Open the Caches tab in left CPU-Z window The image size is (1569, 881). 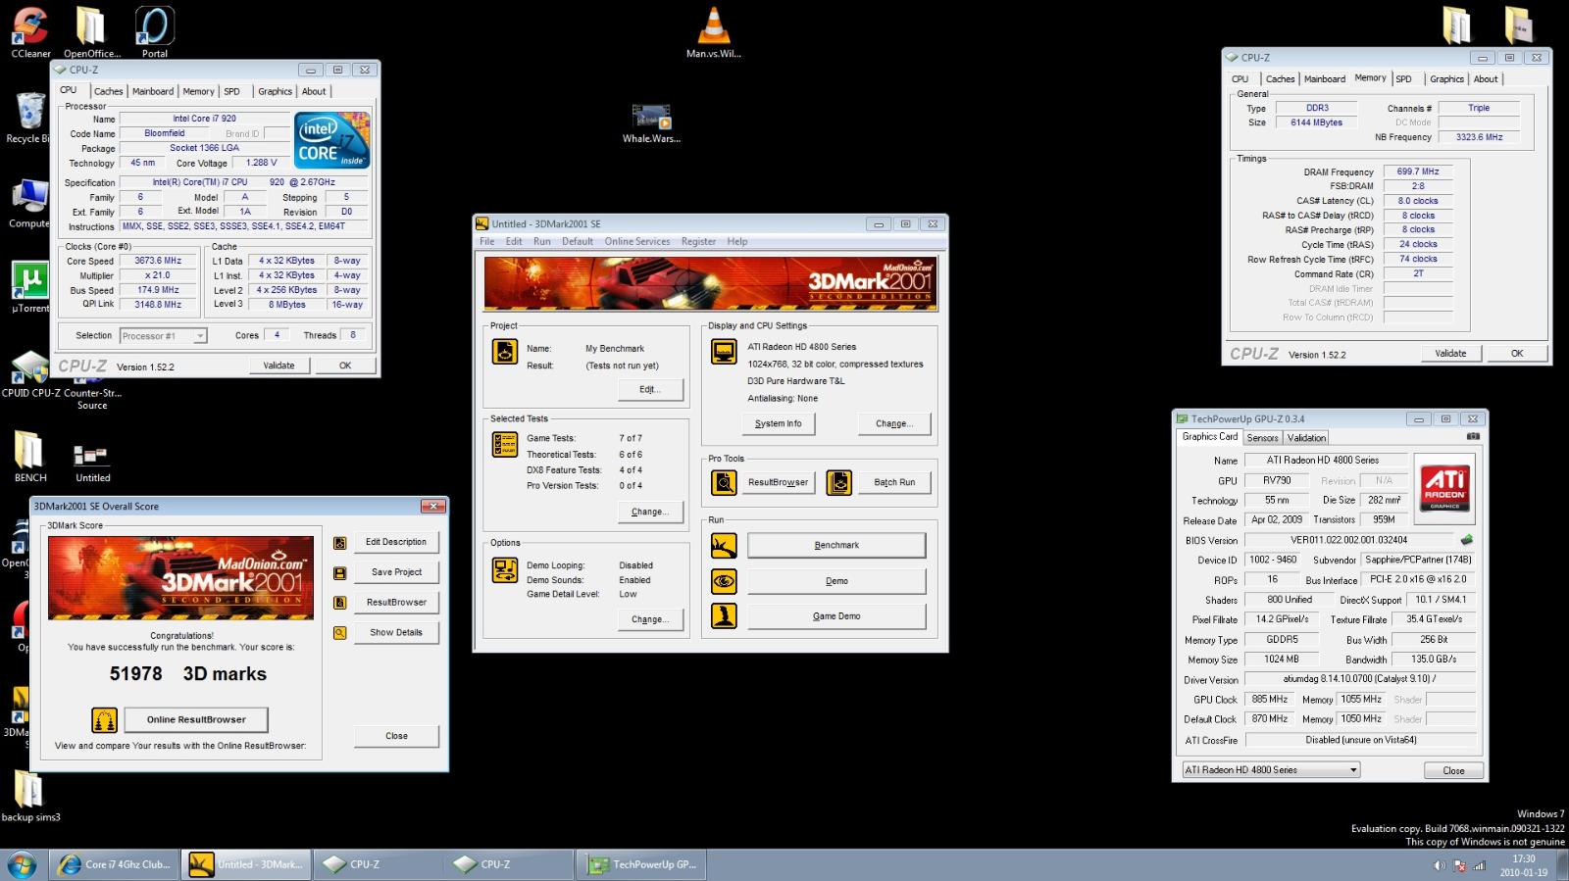pos(109,91)
